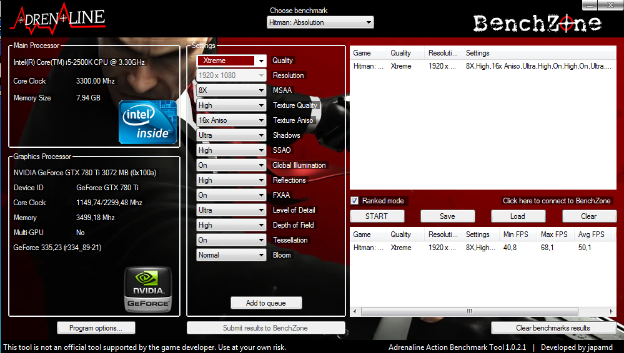Open the Tessellation dropdown

pyautogui.click(x=231, y=240)
